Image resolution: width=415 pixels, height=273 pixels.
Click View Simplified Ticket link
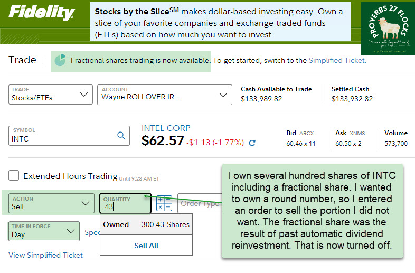(x=46, y=255)
